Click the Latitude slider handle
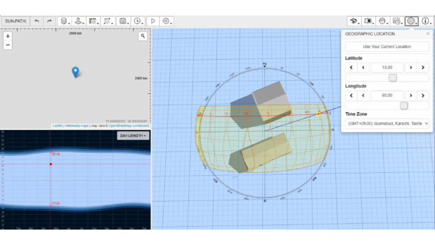The width and height of the screenshot is (435, 245). pos(393,78)
